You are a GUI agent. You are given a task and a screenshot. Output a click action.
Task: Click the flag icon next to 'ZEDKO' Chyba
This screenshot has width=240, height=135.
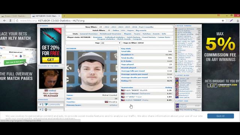123,100
